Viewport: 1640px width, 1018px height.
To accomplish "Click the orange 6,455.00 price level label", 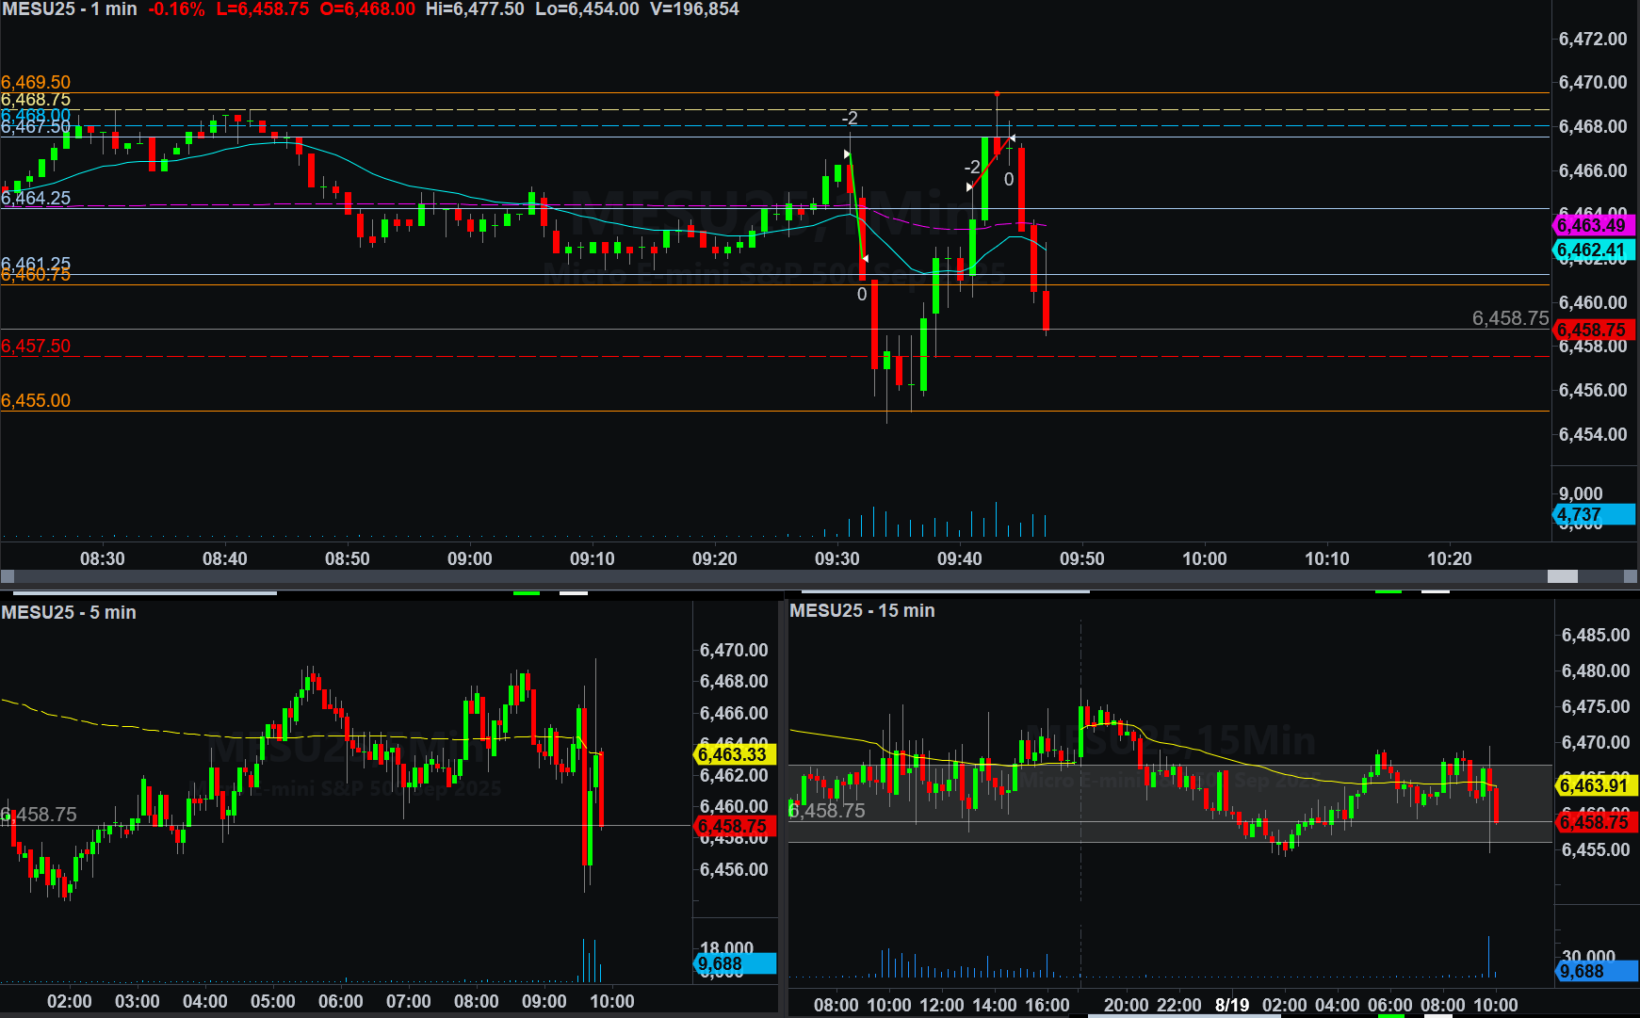I will [x=36, y=400].
